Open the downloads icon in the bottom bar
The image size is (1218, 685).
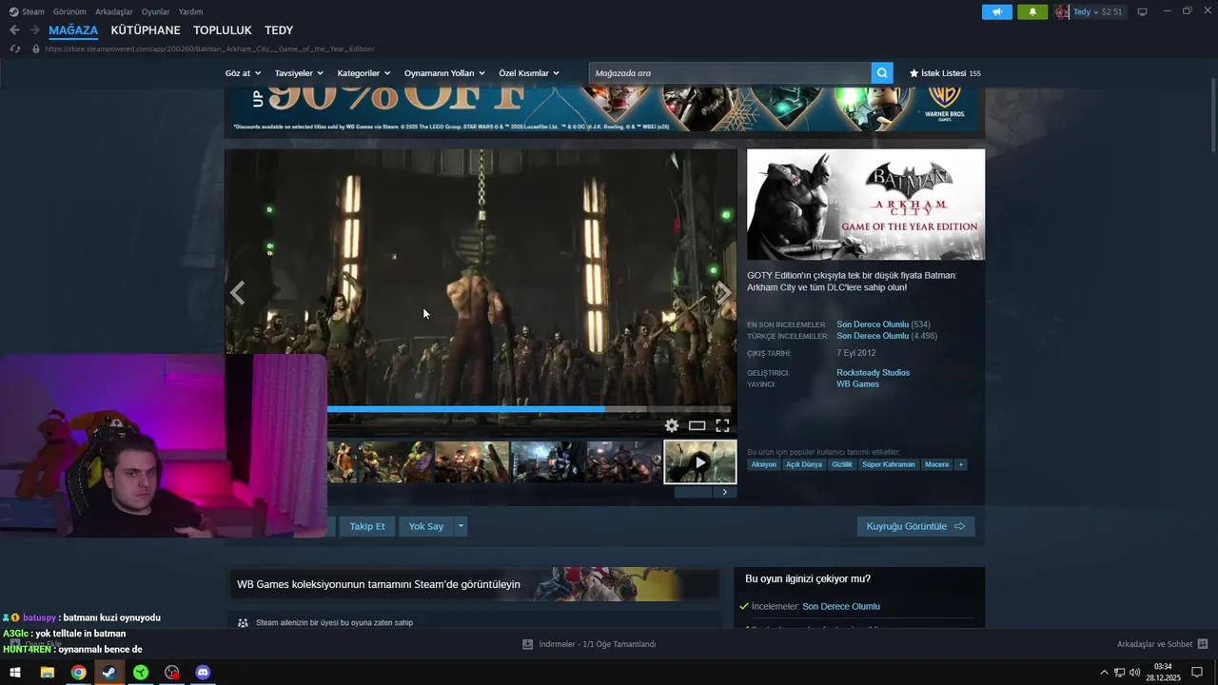[527, 644]
